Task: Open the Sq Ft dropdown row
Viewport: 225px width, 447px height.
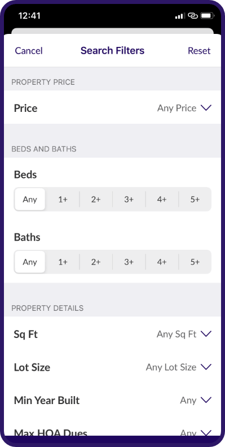Action: pyautogui.click(x=112, y=334)
